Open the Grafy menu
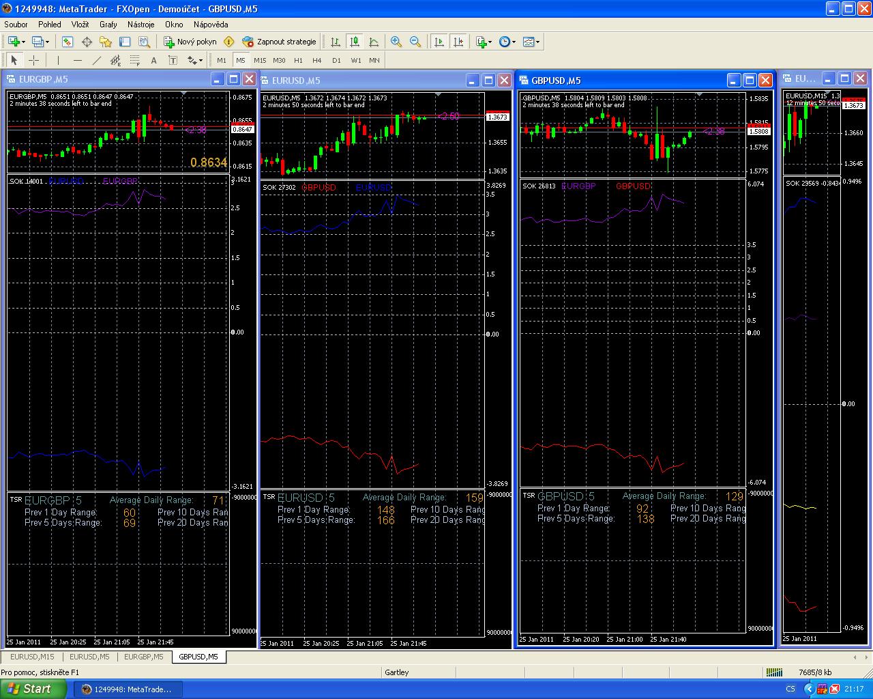The height and width of the screenshot is (699, 873). coord(108,25)
